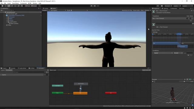194x109 pixels.
Task: Add a new condition with plus button
Action: pyautogui.click(x=188, y=55)
